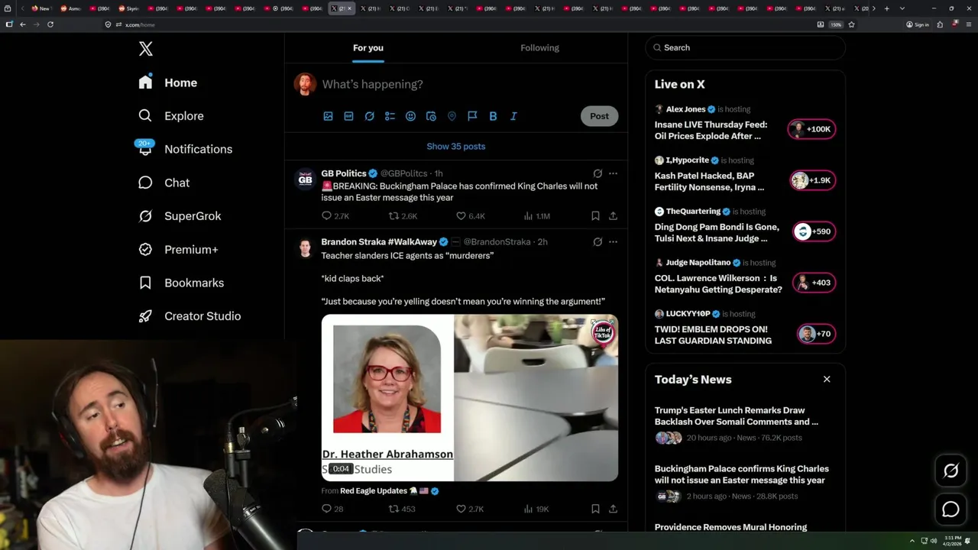Add media image to the post
This screenshot has width=978, height=550.
tap(328, 116)
